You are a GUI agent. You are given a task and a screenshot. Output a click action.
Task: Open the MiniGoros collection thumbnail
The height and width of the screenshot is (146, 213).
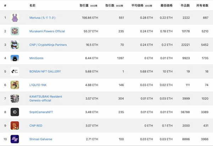(x=15, y=58)
